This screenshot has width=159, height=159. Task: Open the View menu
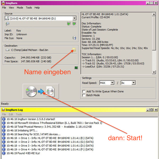[11, 8]
